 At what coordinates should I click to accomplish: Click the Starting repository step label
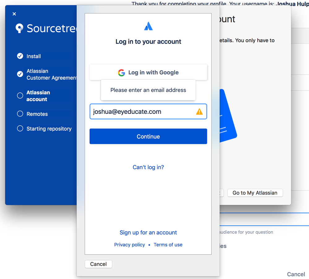49,129
